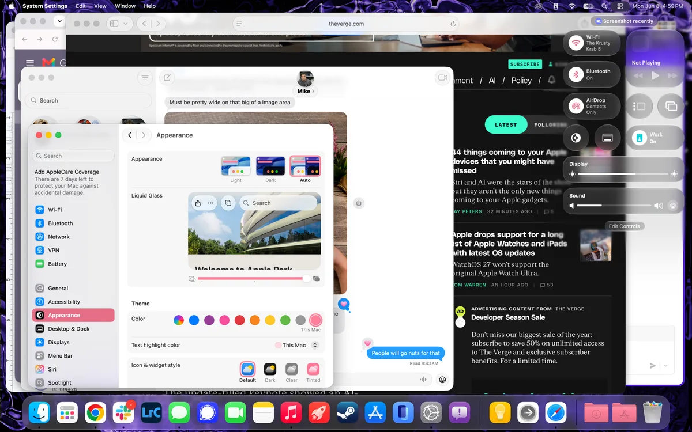Click the Display brightness slider

pyautogui.click(x=623, y=174)
